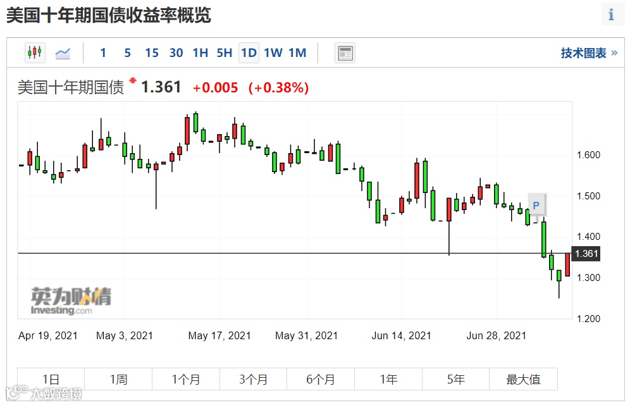This screenshot has height=405, width=630.
Task: Select the 30 minute interval
Action: click(176, 53)
